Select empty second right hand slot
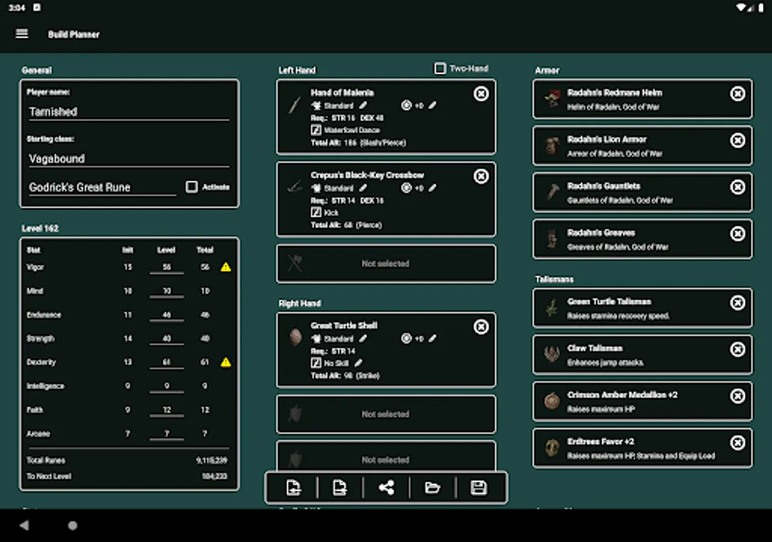 pos(386,414)
